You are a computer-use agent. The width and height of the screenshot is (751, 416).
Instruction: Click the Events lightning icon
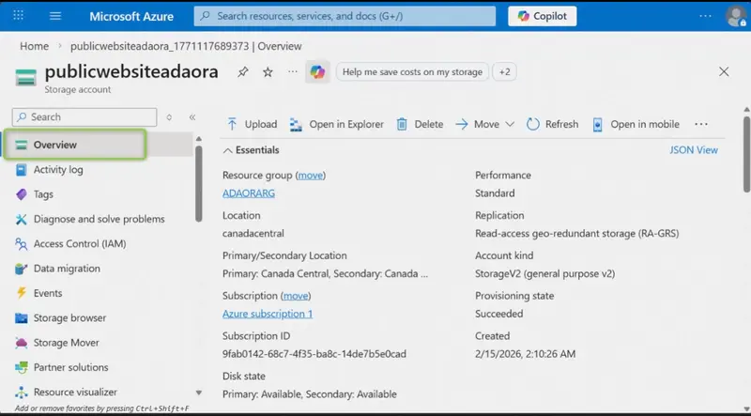[x=21, y=293]
